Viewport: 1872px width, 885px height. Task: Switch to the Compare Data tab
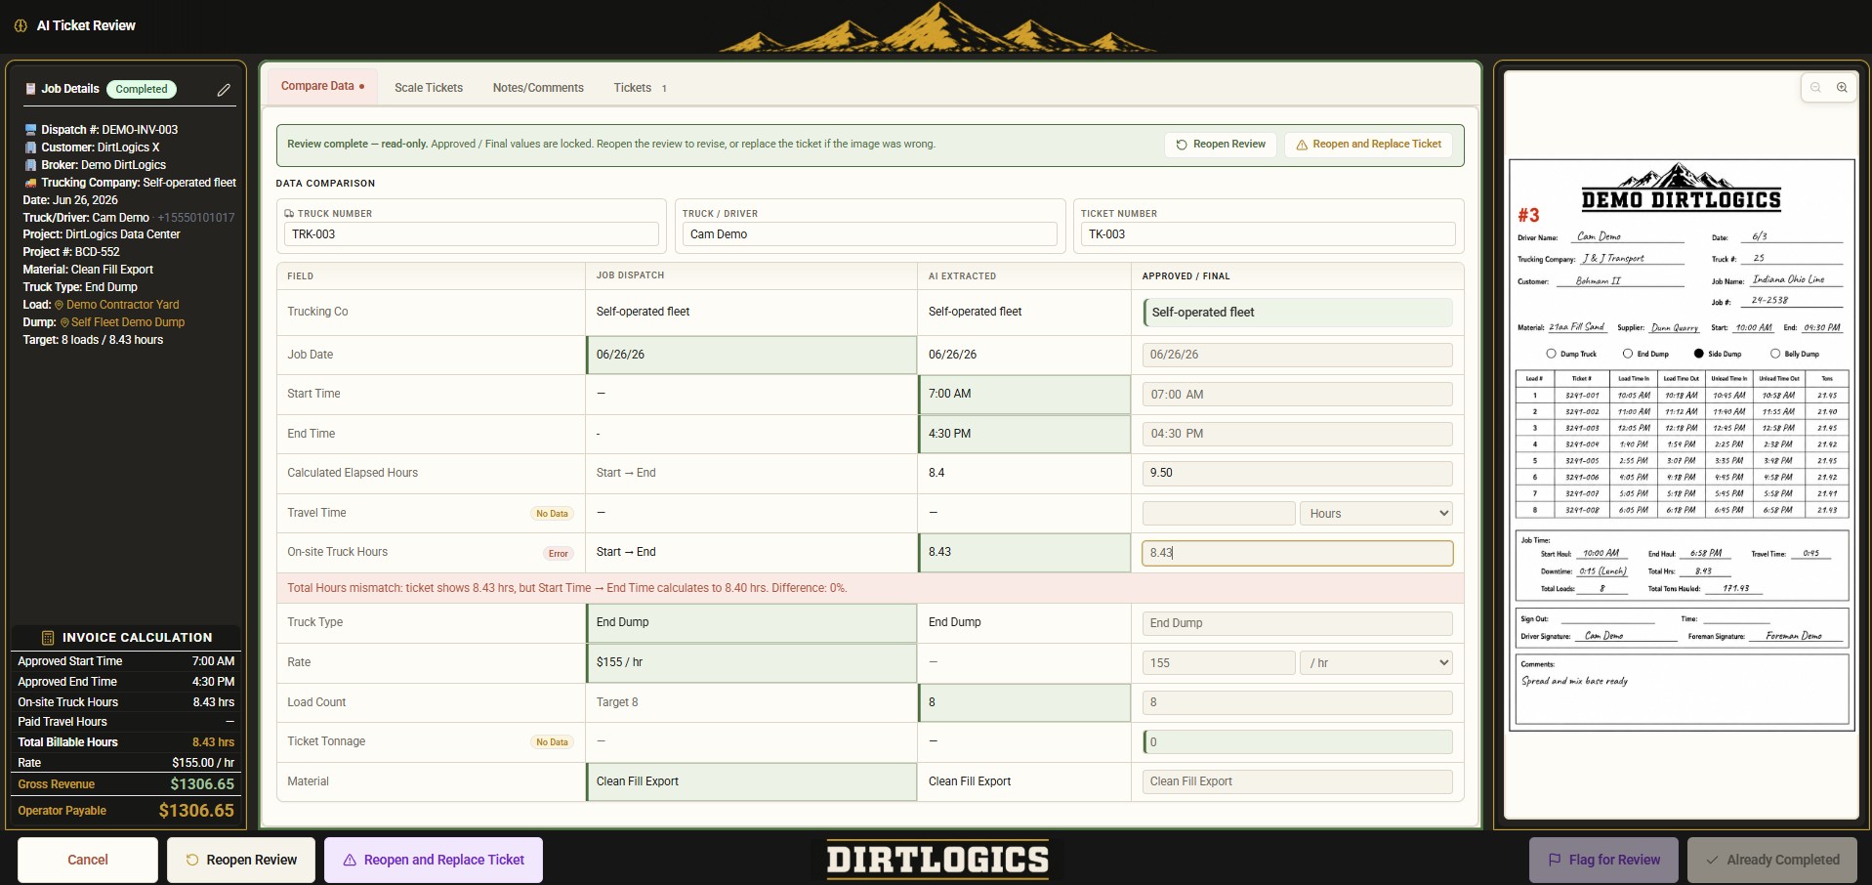pos(322,87)
